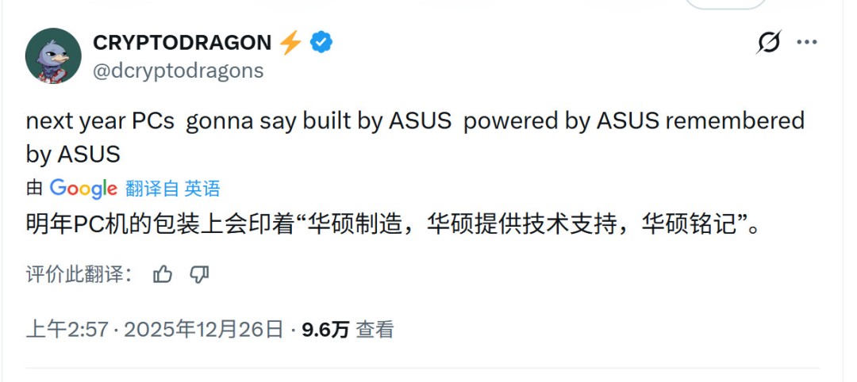Click the CRYPTODRAGON display name
Screen dimensions: 857x382
coord(182,43)
